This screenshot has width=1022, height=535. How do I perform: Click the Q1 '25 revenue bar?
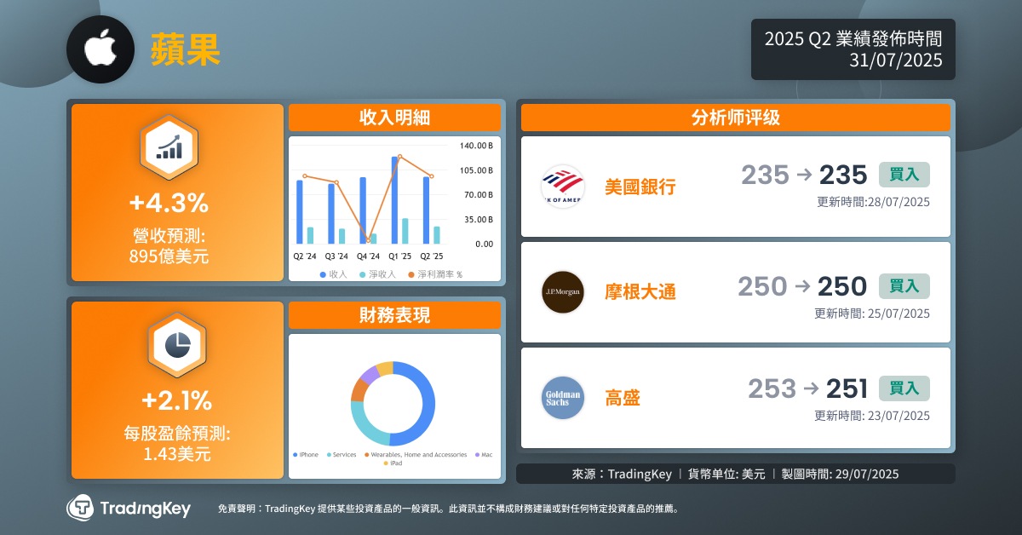[x=395, y=200]
